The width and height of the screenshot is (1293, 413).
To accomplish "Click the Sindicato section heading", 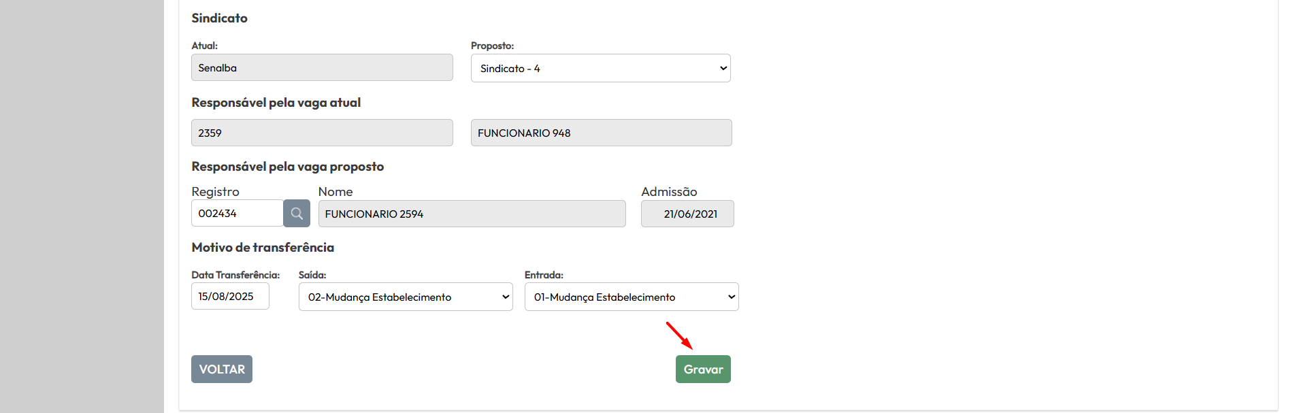I will (x=219, y=18).
